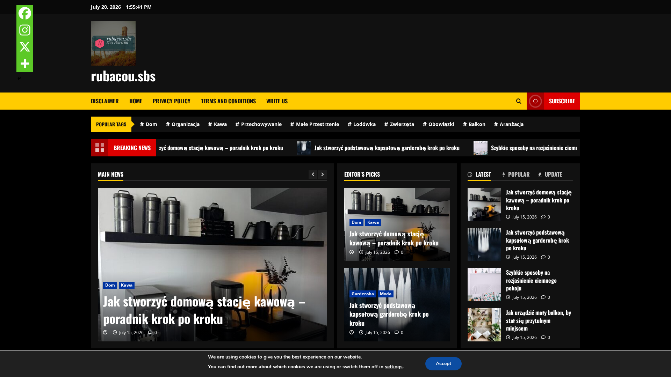Image resolution: width=671 pixels, height=377 pixels.
Task: Open the main news coffee station headline
Action: pyautogui.click(x=204, y=310)
